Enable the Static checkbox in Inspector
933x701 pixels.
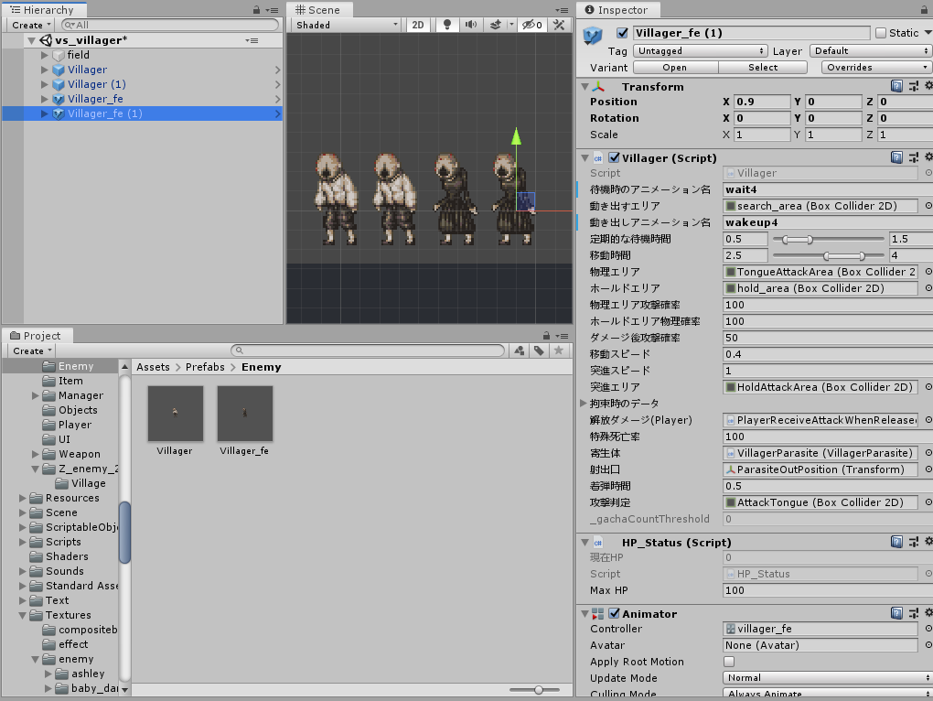[880, 32]
